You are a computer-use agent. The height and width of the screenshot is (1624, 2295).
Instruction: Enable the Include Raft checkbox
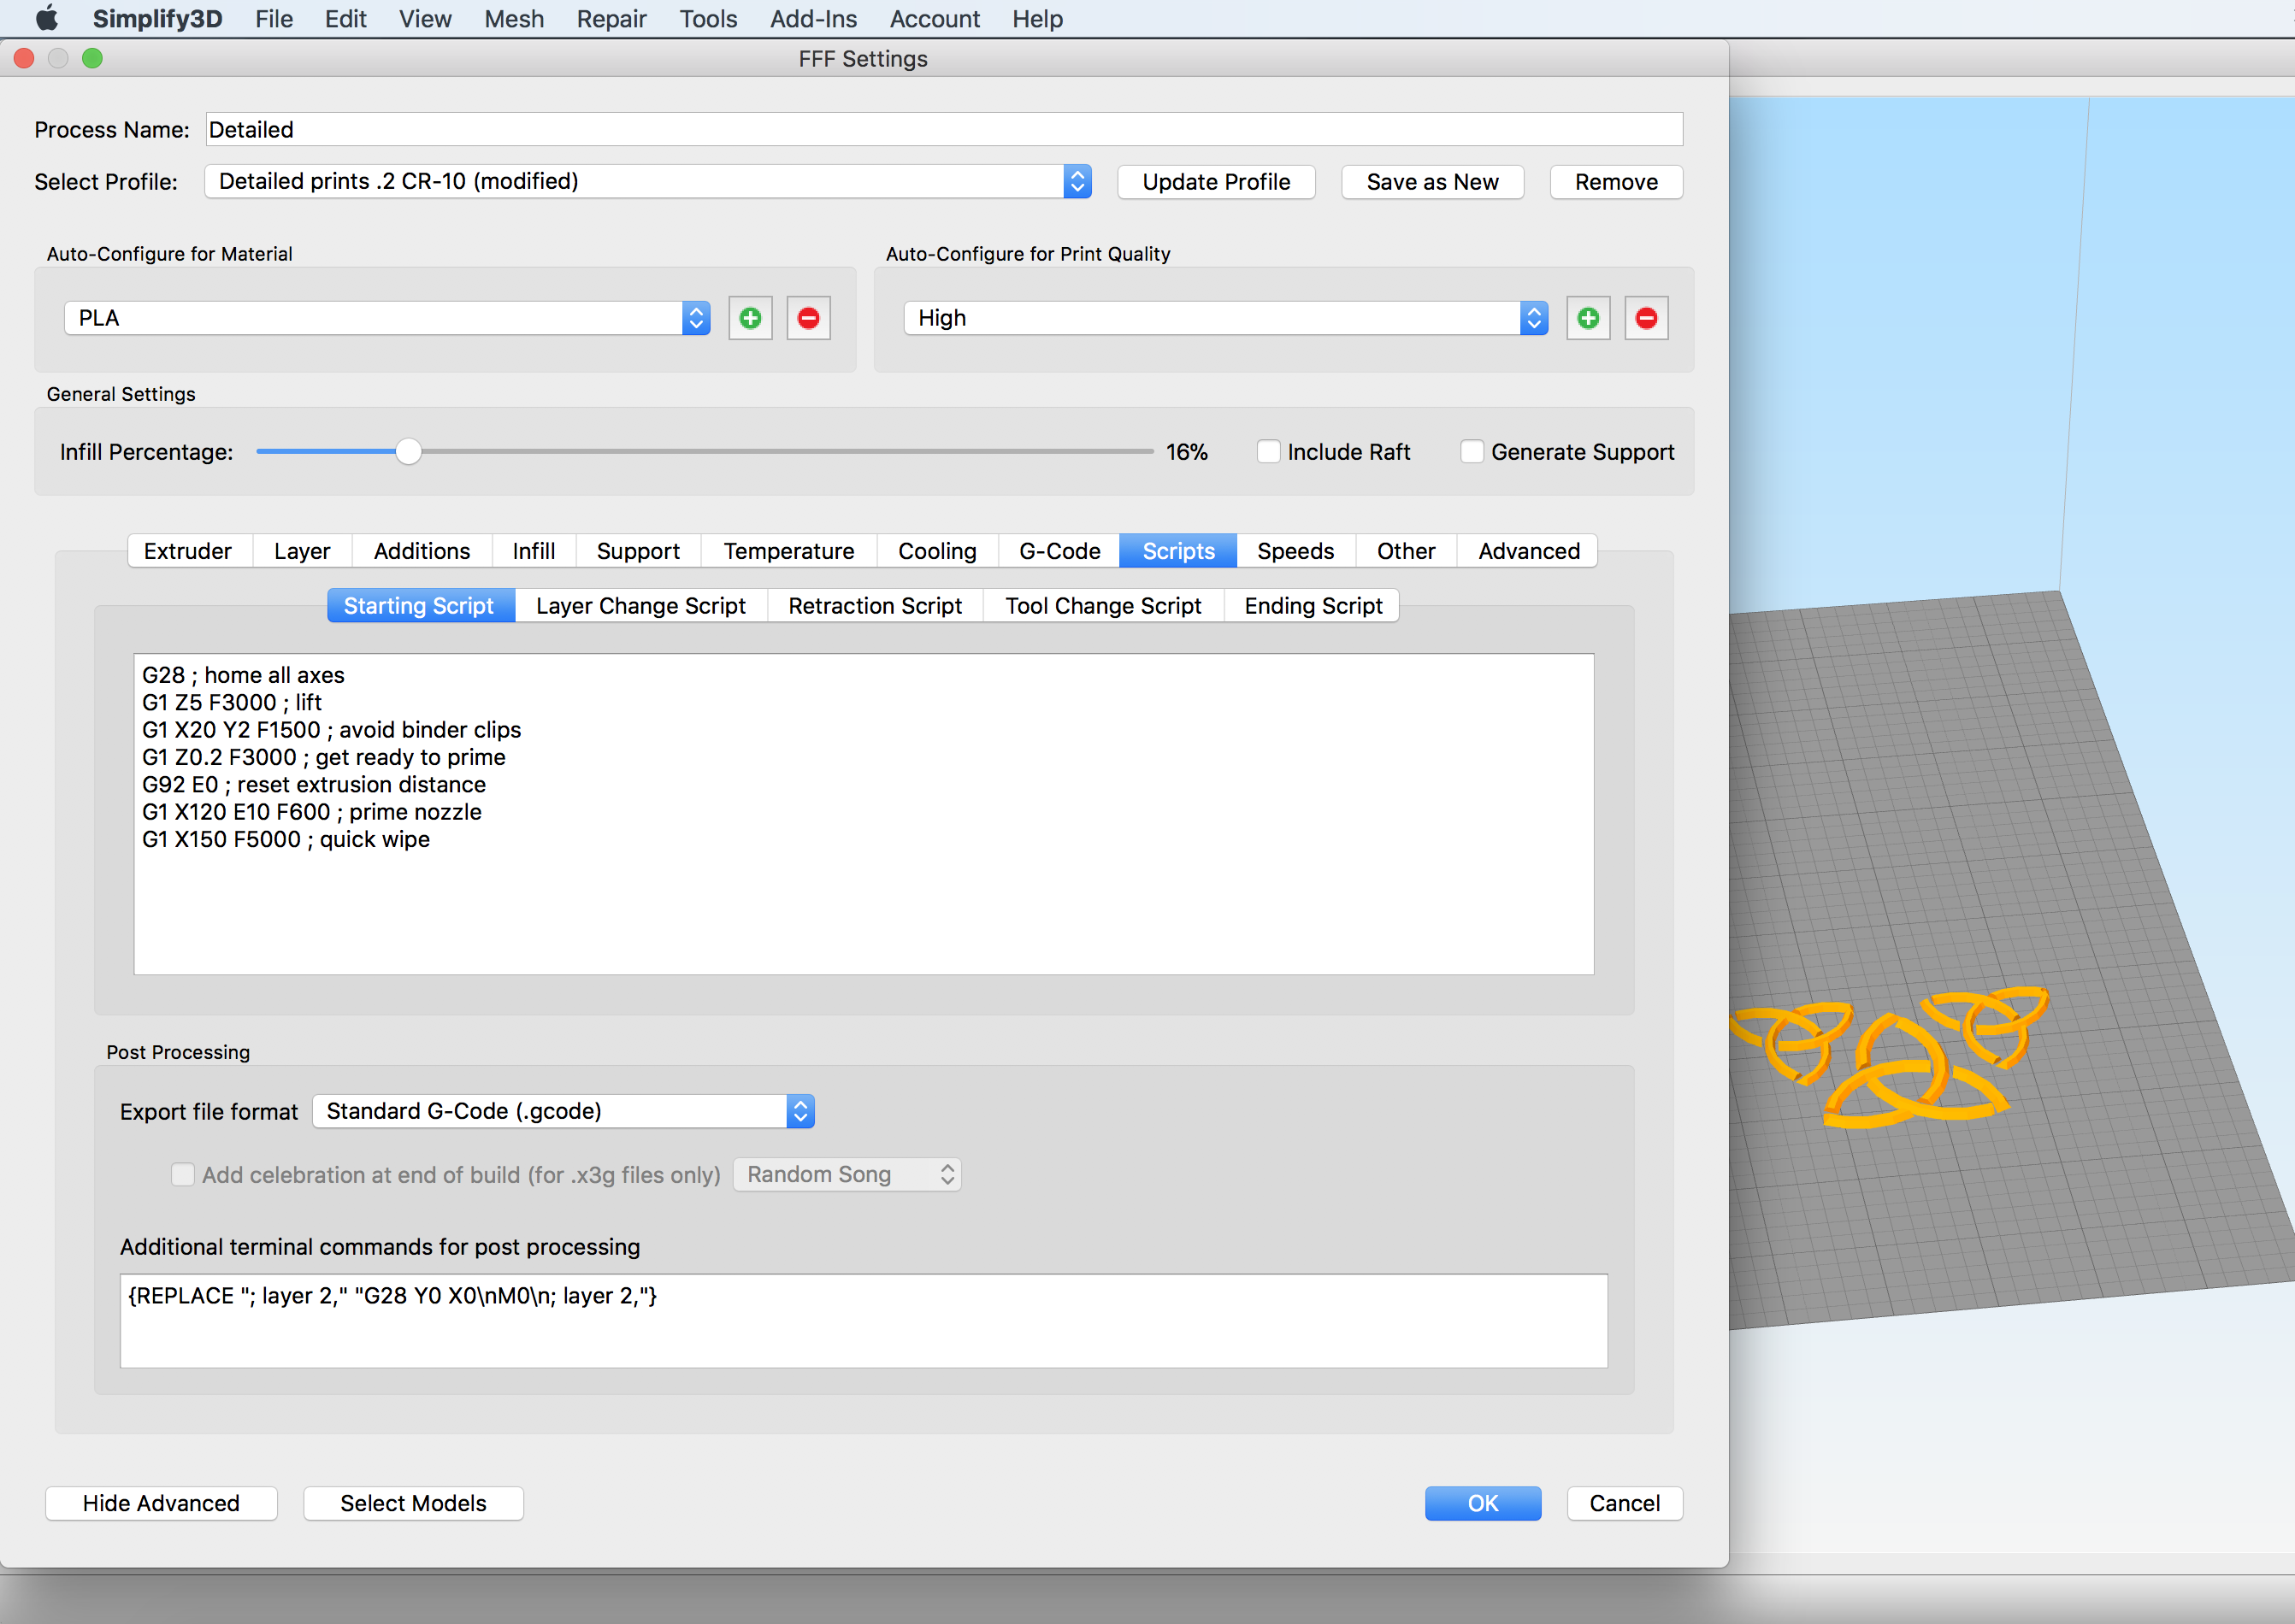(x=1269, y=452)
